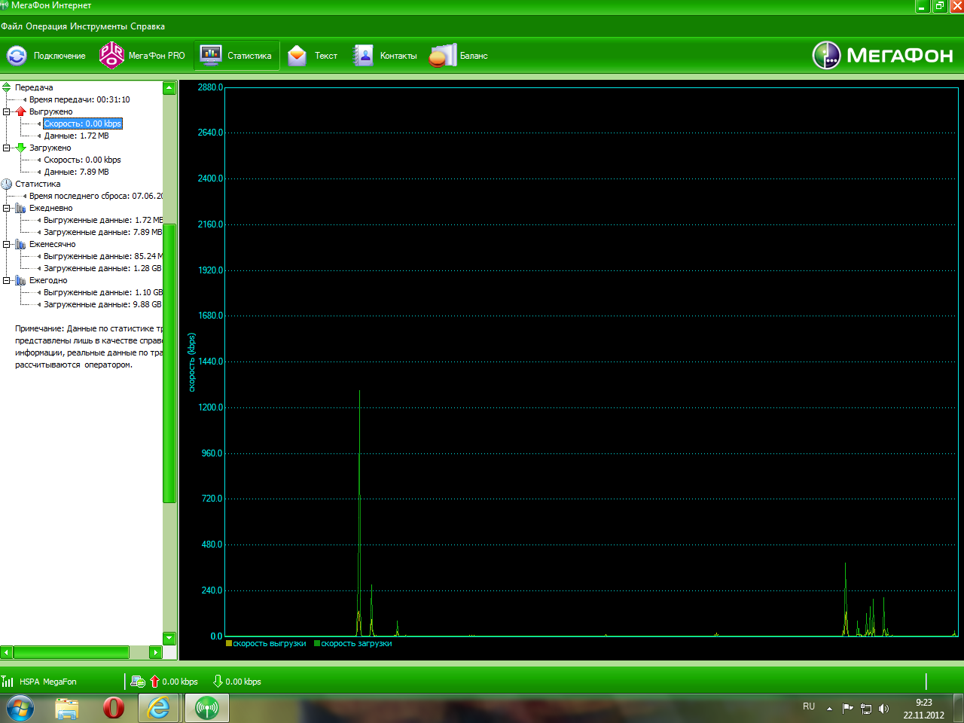This screenshot has width=964, height=723.
Task: Click the HSPA MegaFon status text
Action: 48,682
